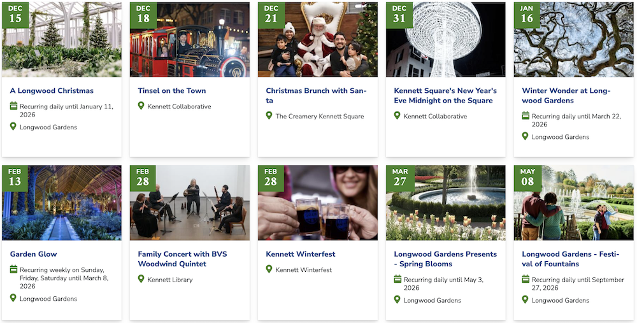Open the Tinsel on the Town event
Image resolution: width=637 pixels, height=323 pixels.
pos(172,90)
